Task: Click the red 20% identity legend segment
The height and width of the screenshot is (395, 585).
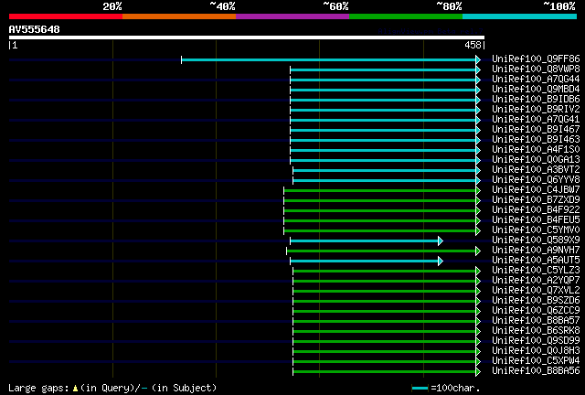Action: click(66, 16)
